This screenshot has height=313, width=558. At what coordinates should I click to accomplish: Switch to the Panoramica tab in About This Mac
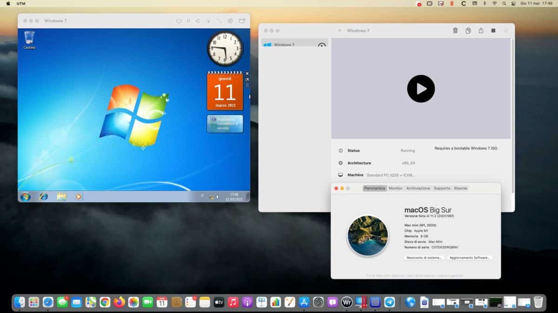(375, 188)
